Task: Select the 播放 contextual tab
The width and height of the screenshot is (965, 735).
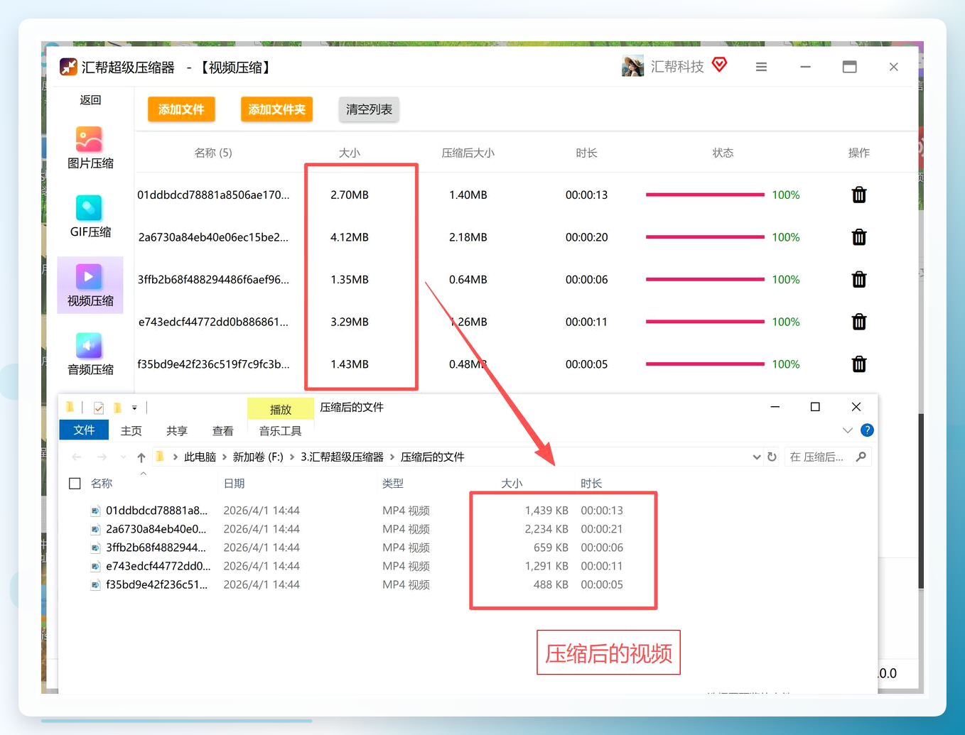Action: pos(281,409)
